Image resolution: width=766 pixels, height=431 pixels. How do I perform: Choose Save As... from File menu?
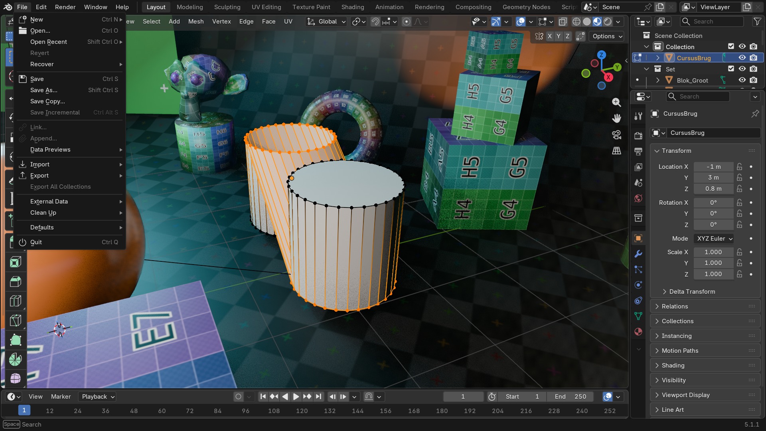tap(70, 90)
